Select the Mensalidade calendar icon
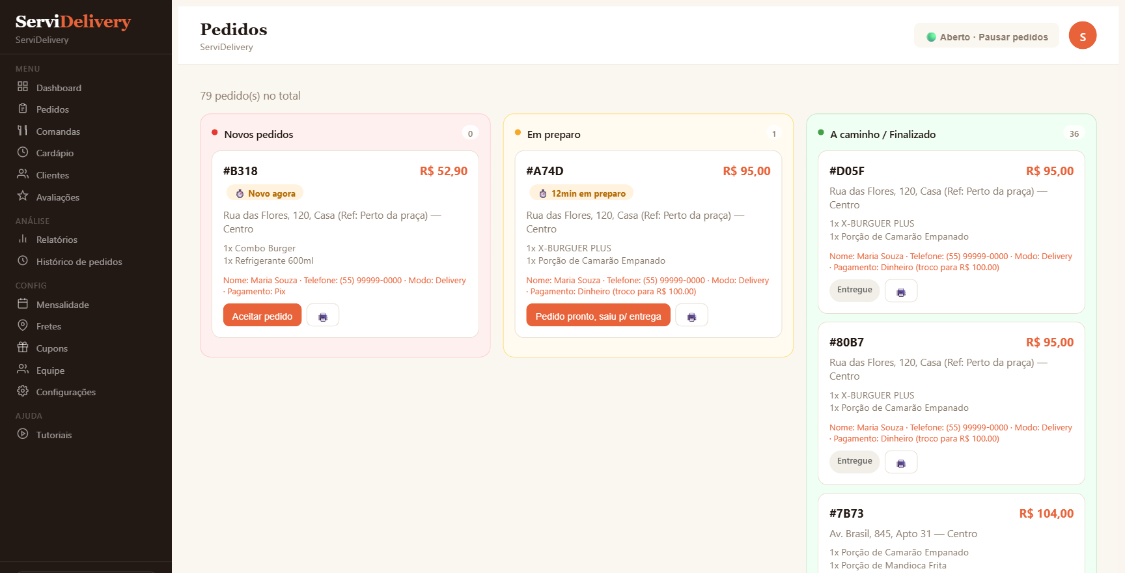Image resolution: width=1125 pixels, height=573 pixels. click(x=23, y=303)
